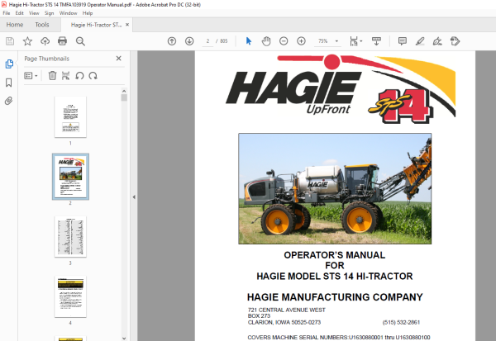Zoom out with the minus icon
This screenshot has width=496, height=341.
click(x=284, y=41)
